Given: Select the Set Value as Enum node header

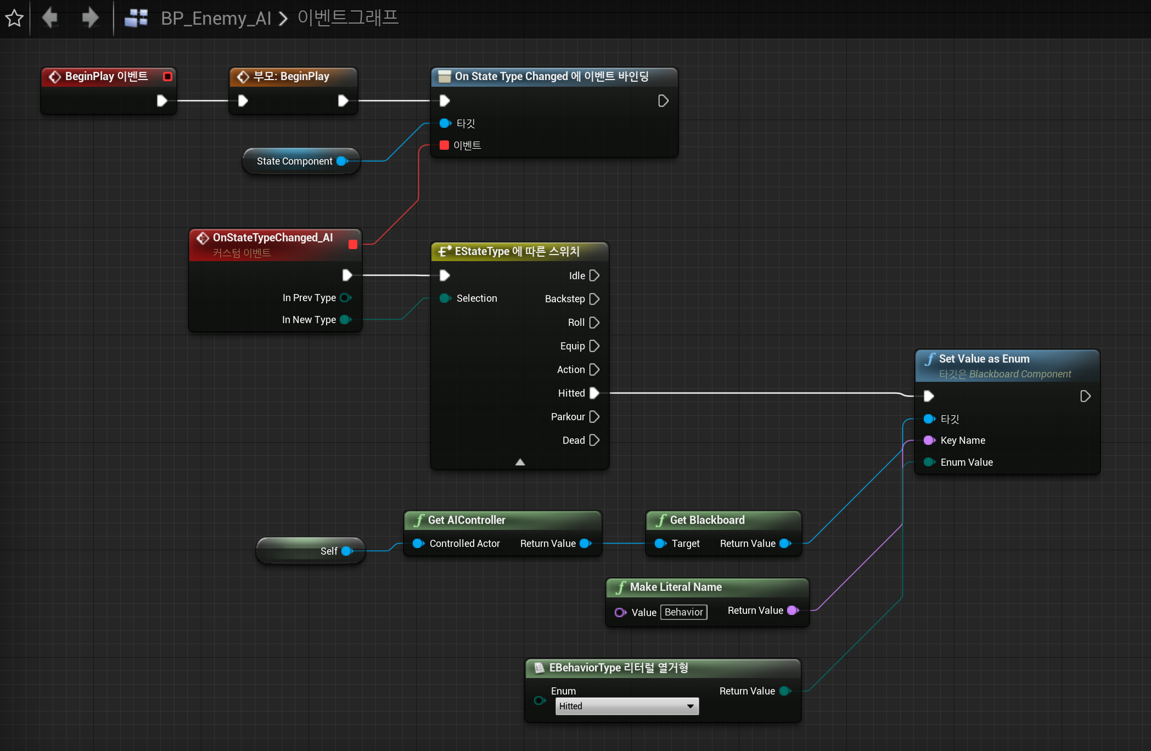Looking at the screenshot, I should pyautogui.click(x=984, y=359).
